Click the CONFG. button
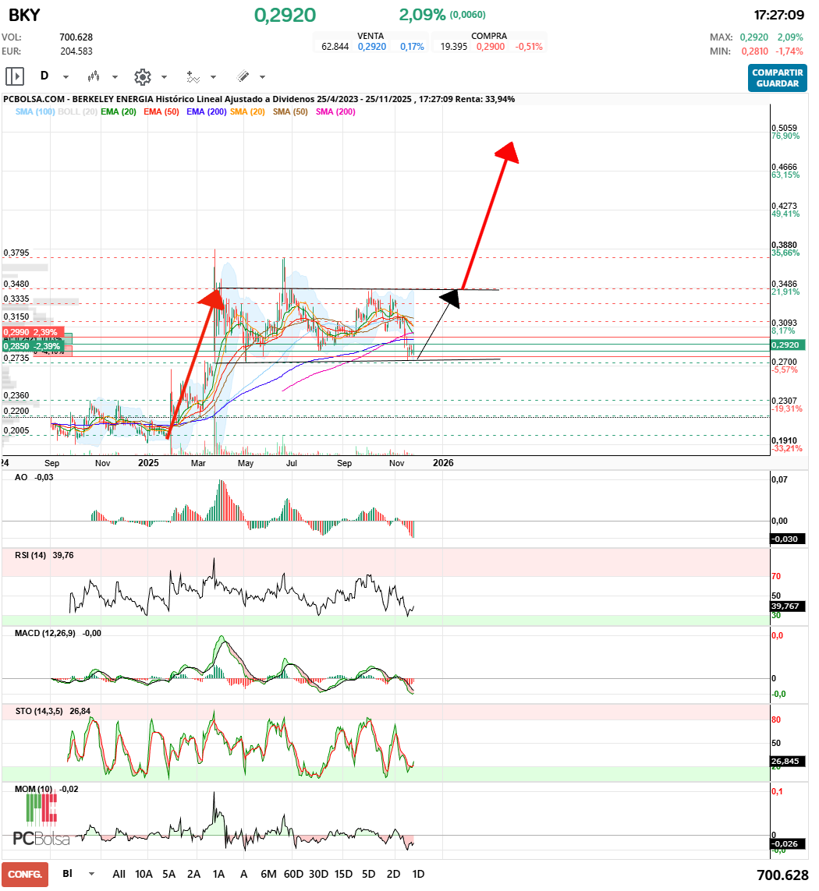This screenshot has width=819, height=891. 25,875
